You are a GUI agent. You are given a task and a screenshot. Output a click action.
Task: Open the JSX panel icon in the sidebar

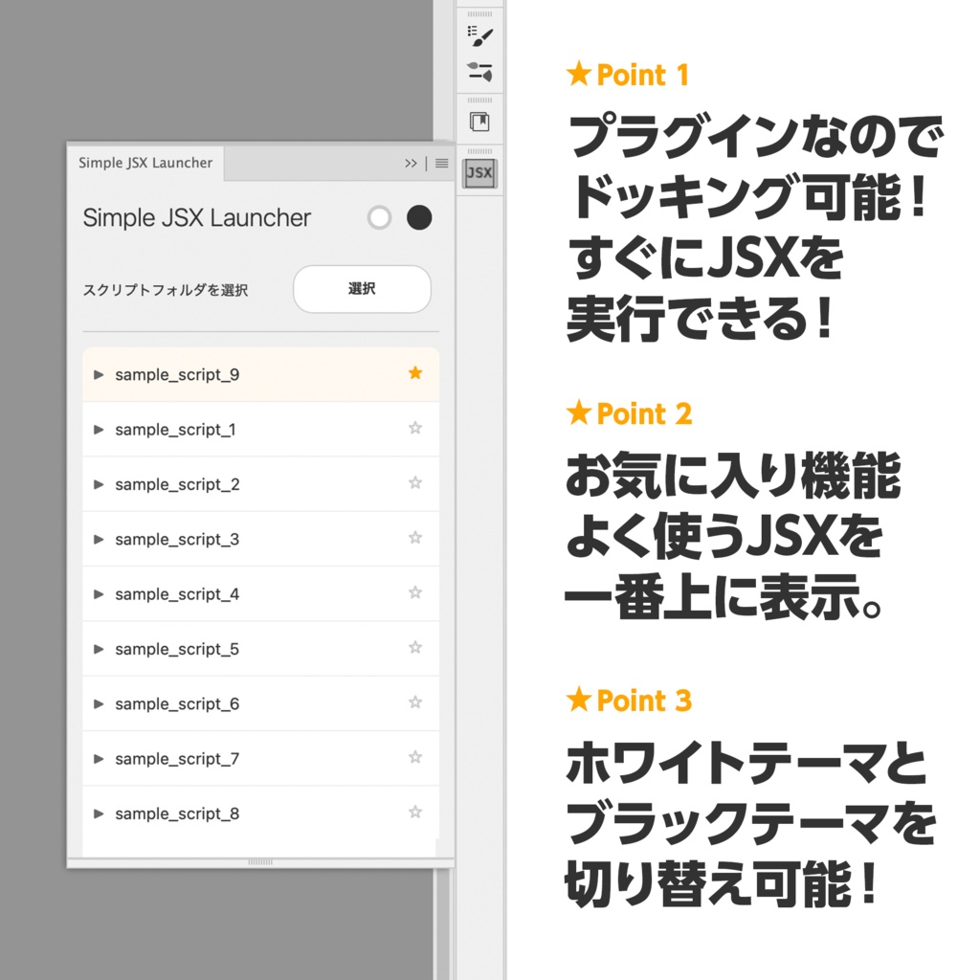click(x=479, y=173)
